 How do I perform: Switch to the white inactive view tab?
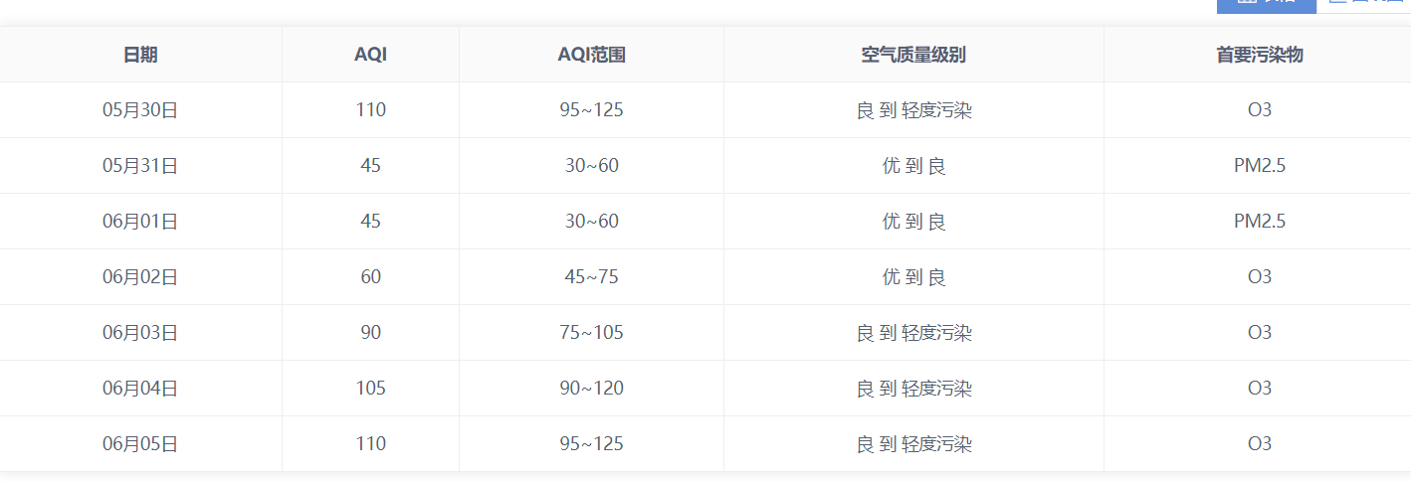pos(1363,6)
